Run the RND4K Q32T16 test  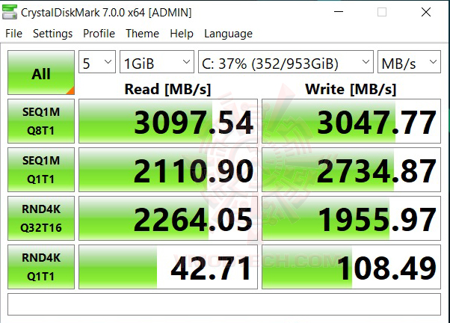tap(41, 218)
